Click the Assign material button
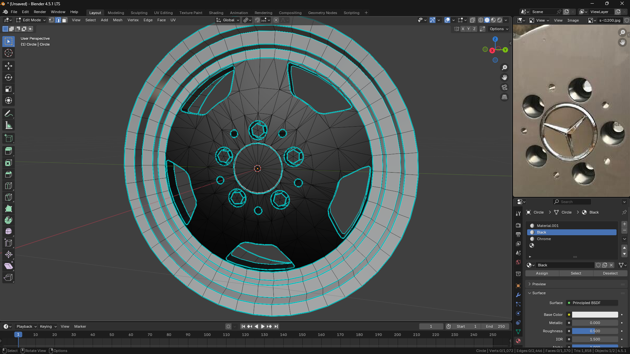 (x=542, y=273)
